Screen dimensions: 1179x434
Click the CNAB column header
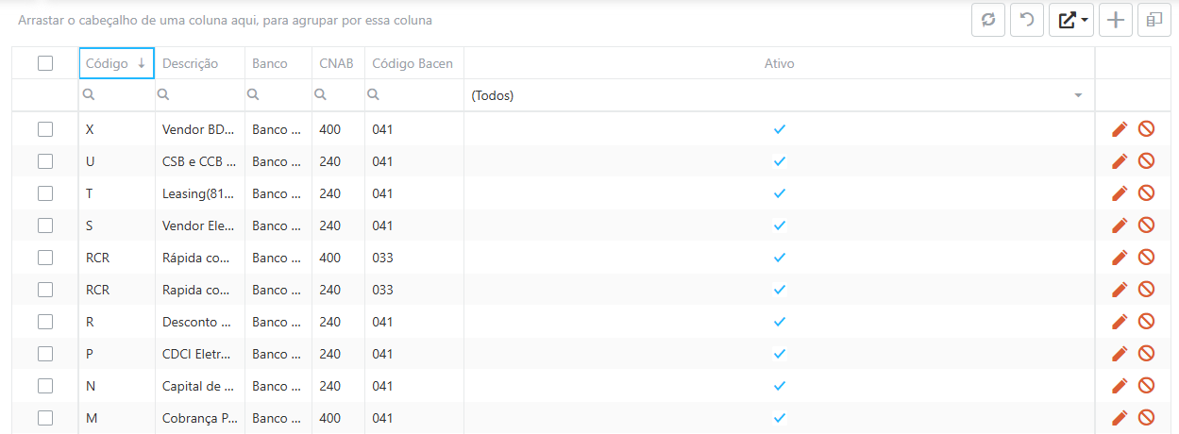click(x=338, y=63)
